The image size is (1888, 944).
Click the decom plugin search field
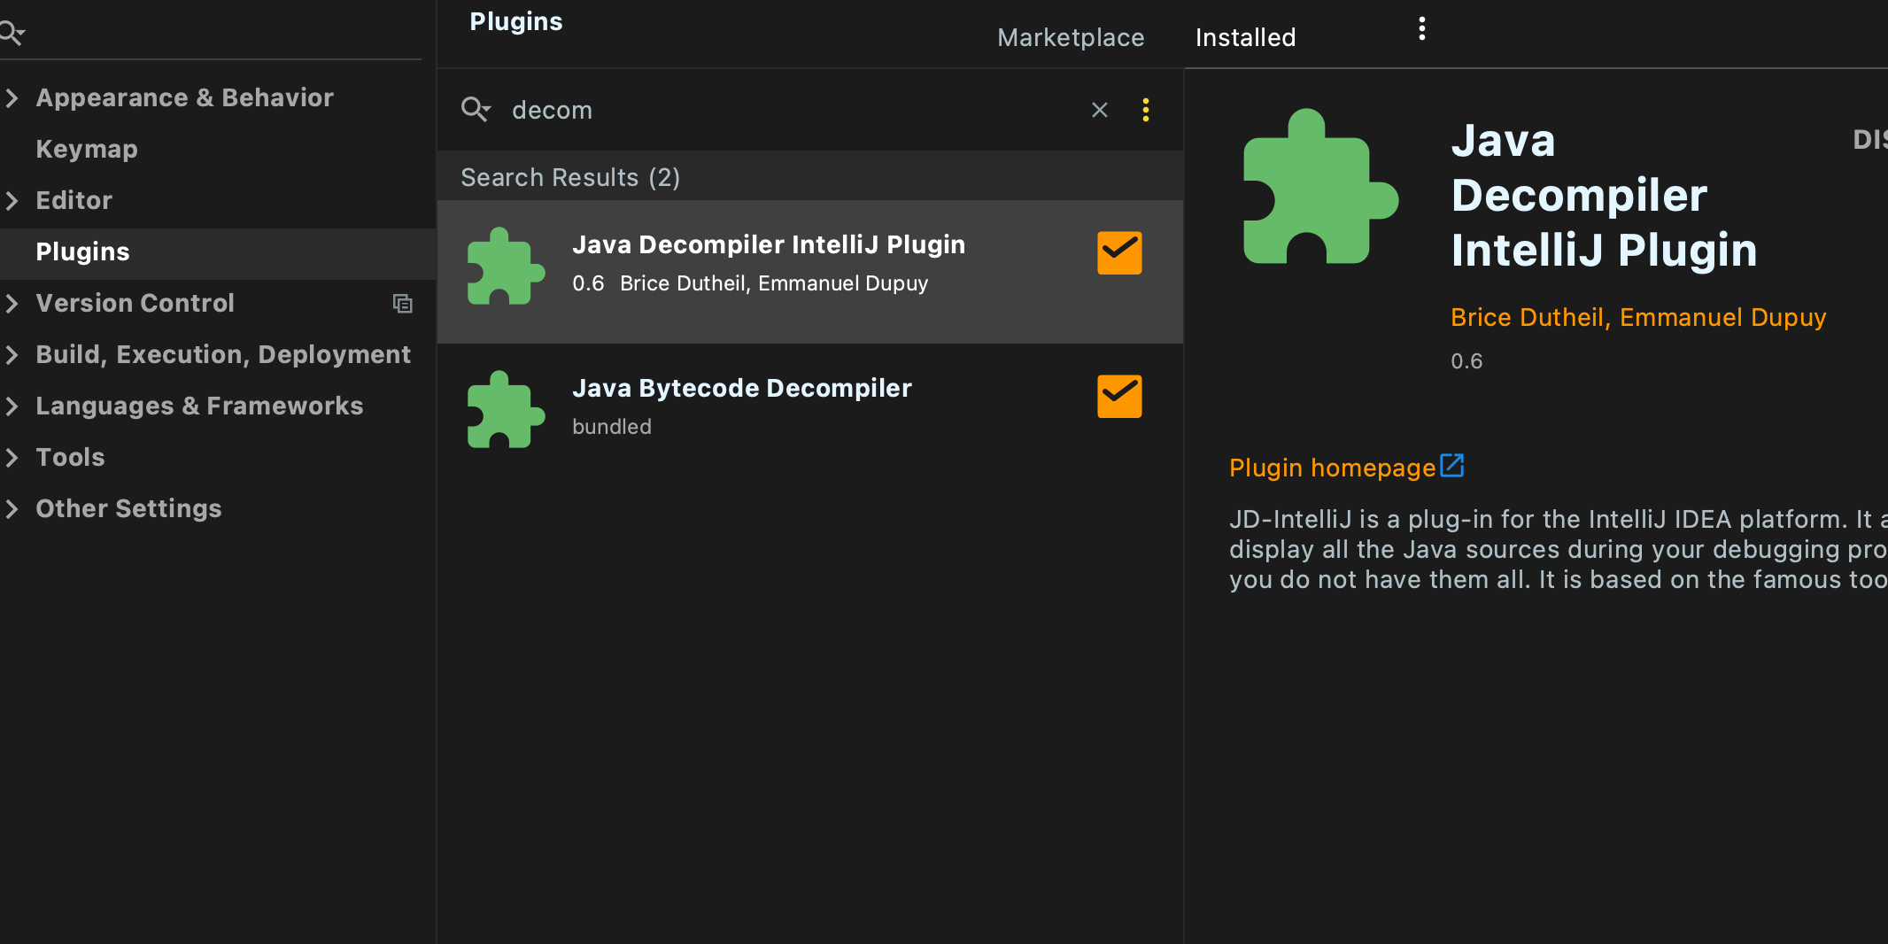793,110
